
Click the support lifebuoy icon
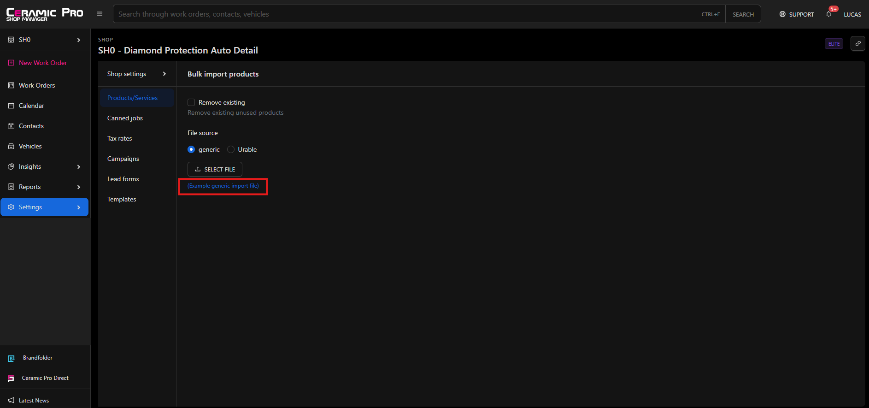pos(782,14)
